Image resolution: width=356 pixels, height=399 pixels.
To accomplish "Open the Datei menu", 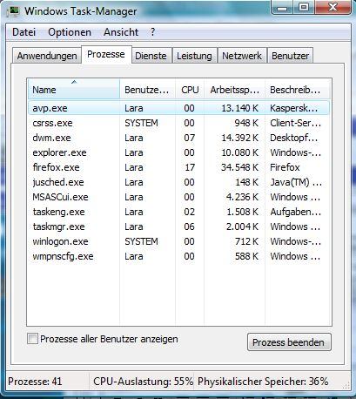I will [x=24, y=32].
